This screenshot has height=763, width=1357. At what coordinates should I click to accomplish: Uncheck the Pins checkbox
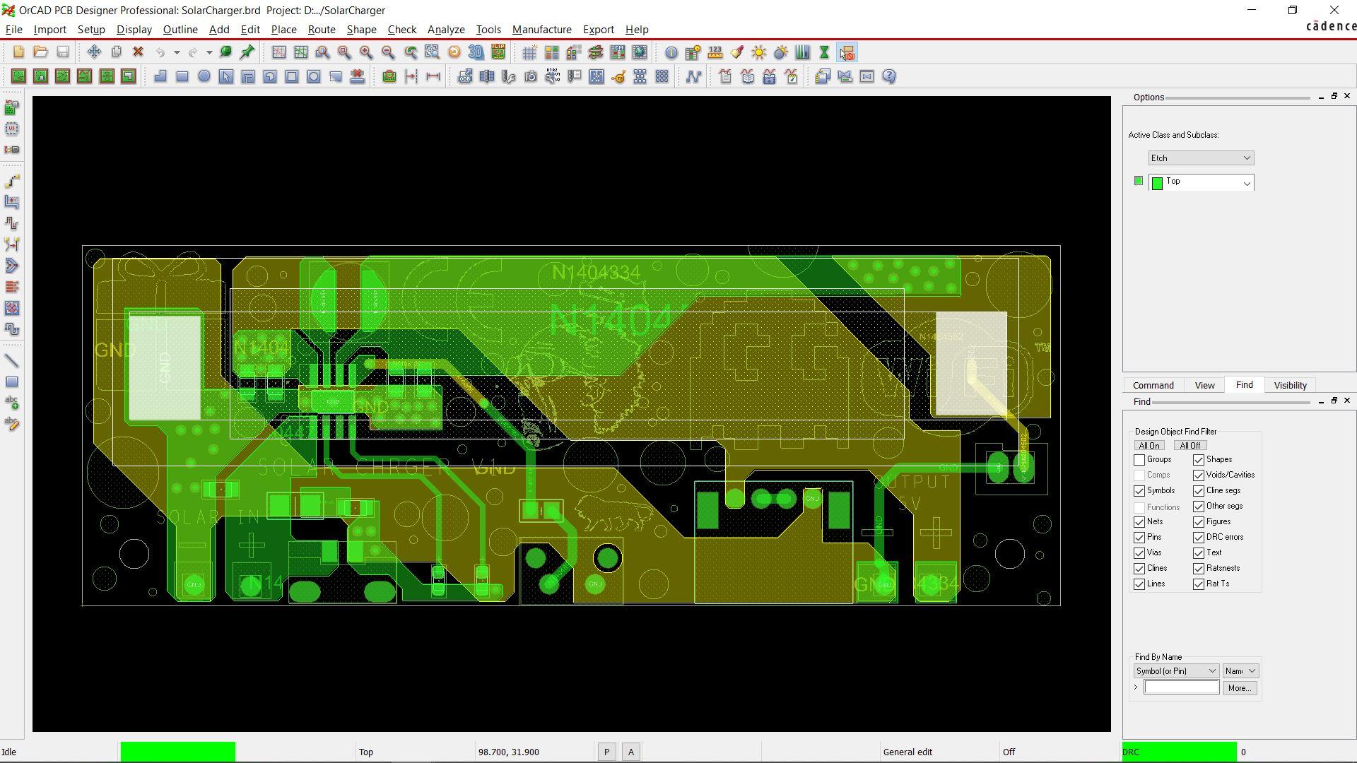[x=1139, y=538]
